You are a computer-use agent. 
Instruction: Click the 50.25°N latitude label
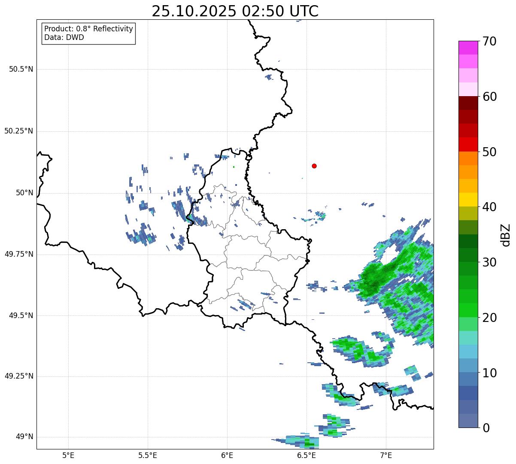coord(18,131)
